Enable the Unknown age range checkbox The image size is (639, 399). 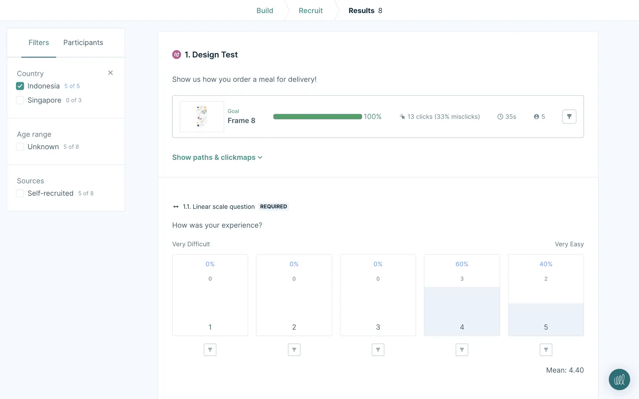pyautogui.click(x=20, y=147)
